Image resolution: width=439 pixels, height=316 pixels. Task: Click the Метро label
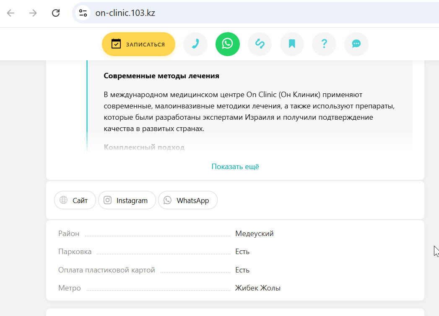70,288
